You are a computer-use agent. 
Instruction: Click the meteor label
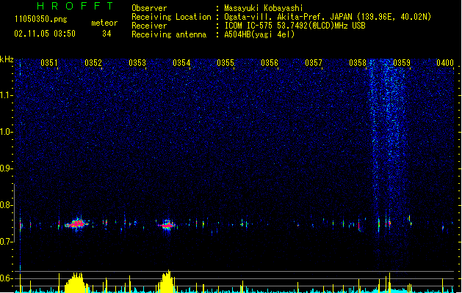point(104,23)
